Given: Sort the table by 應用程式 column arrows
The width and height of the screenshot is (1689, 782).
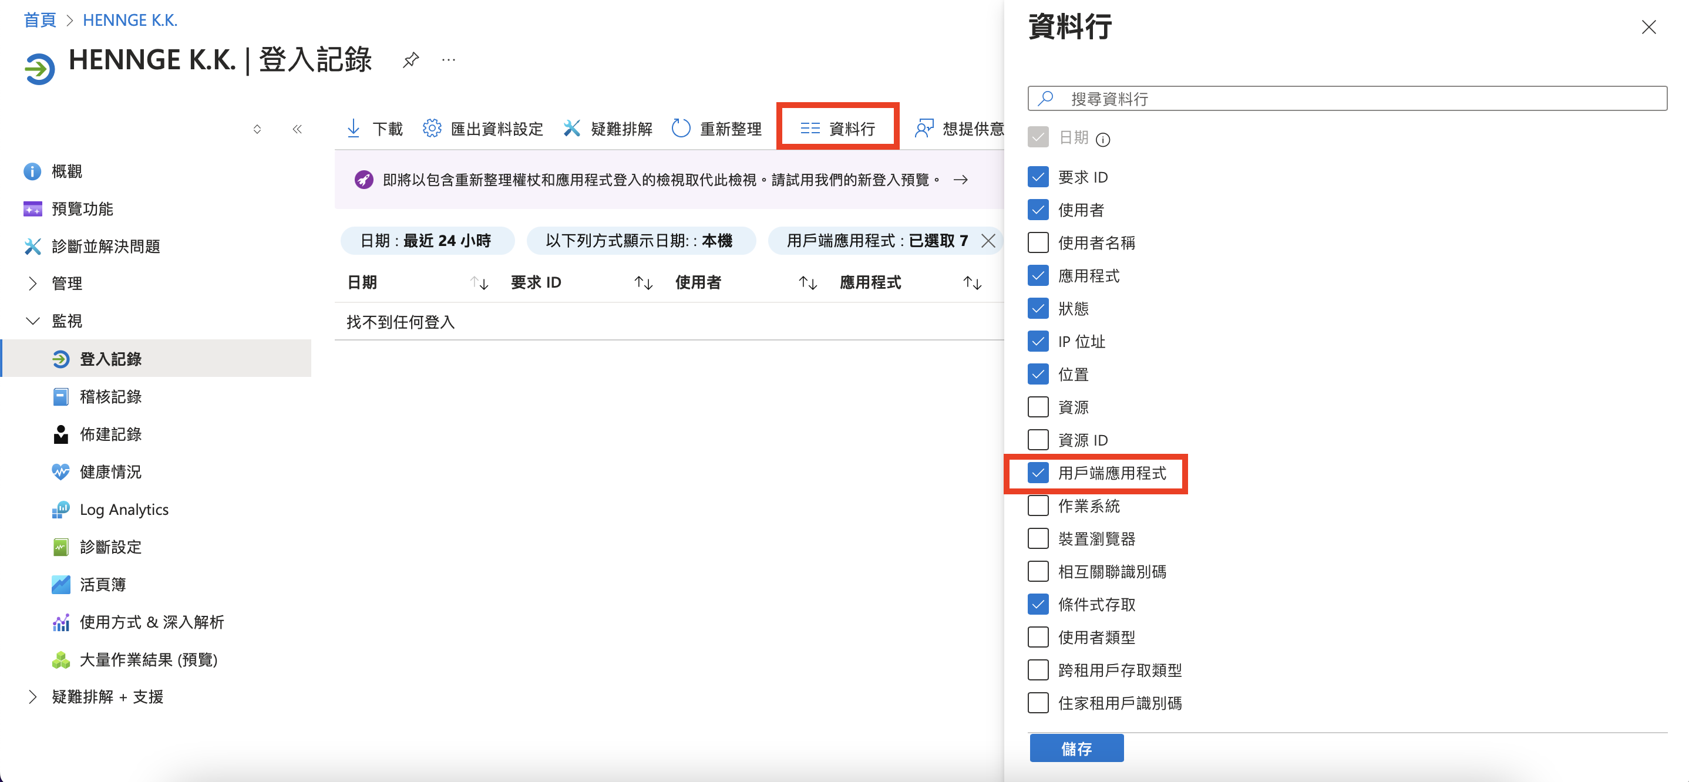Looking at the screenshot, I should click(x=973, y=283).
